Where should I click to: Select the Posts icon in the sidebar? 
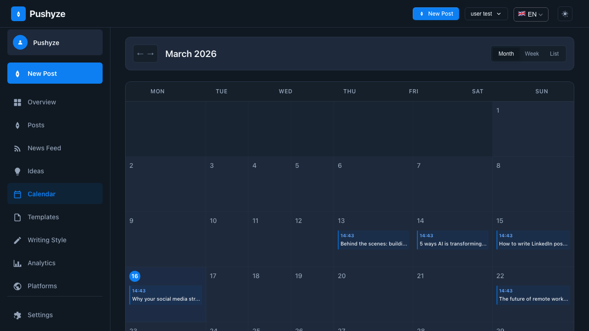pos(17,125)
